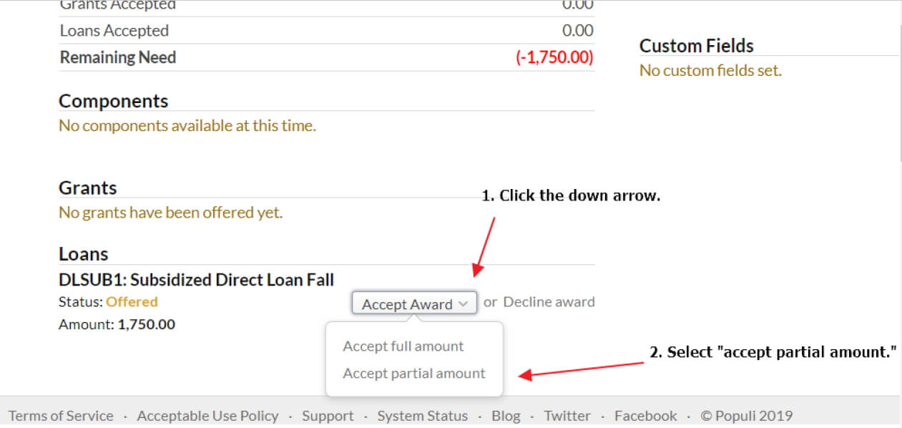Click the Offered status label
902x428 pixels.
[132, 301]
